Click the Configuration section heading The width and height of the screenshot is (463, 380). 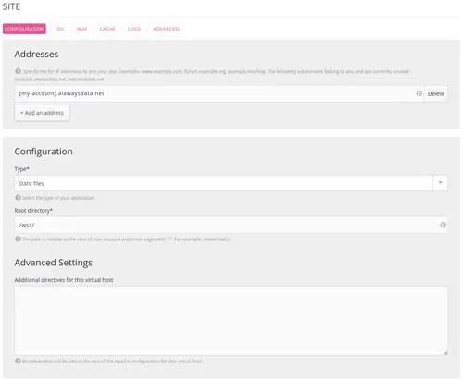[x=44, y=152]
